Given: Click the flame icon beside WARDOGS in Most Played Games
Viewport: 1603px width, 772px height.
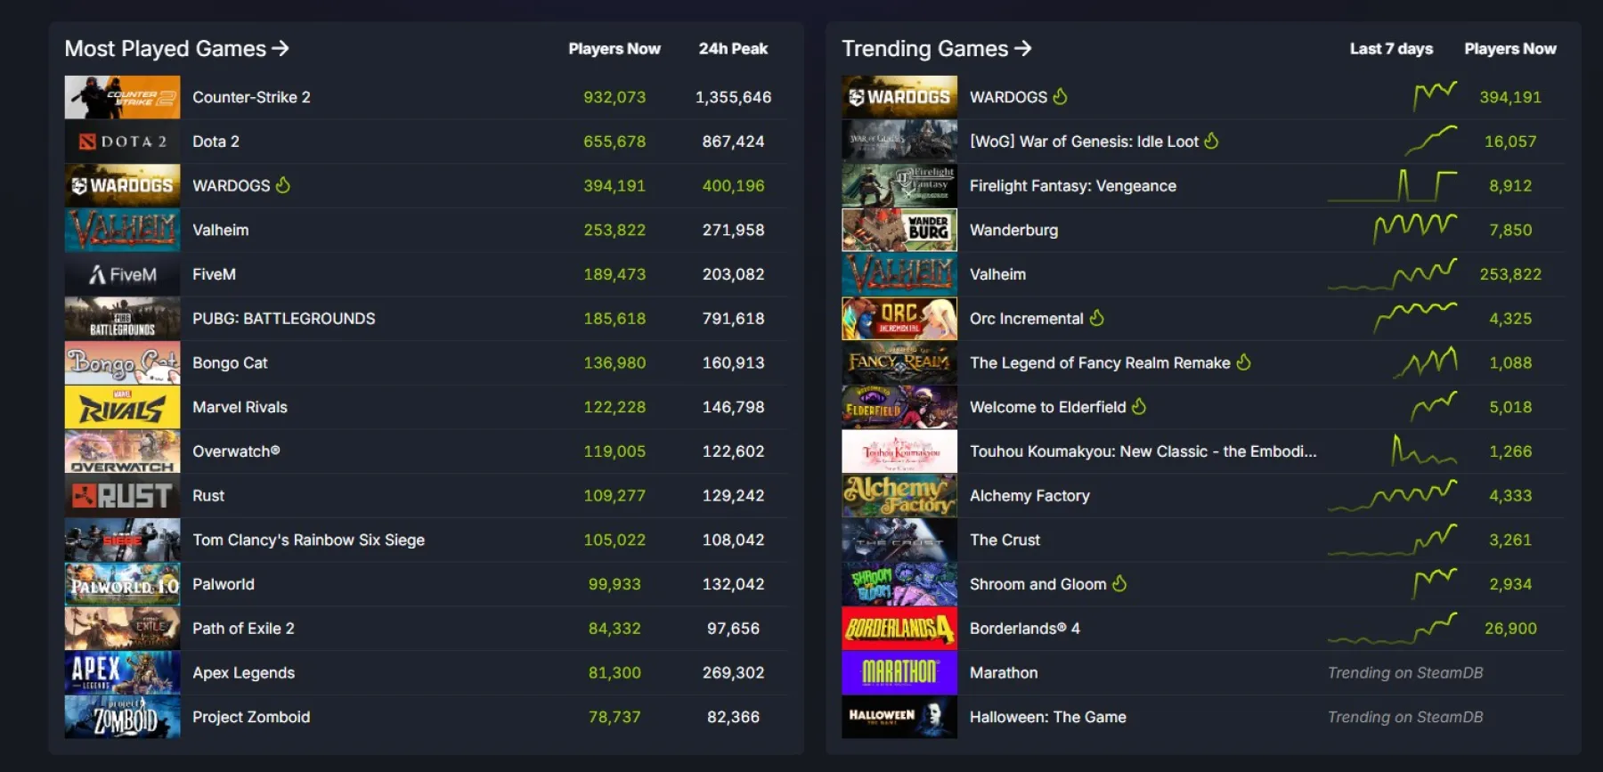Looking at the screenshot, I should tap(283, 185).
